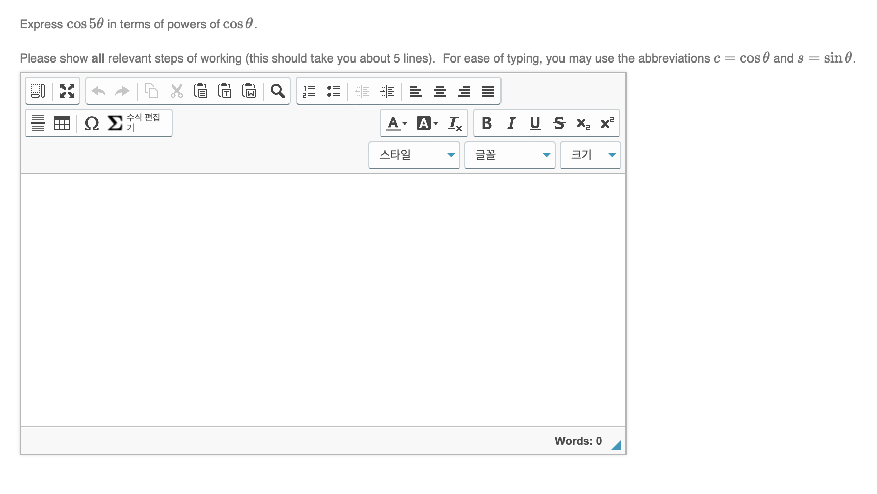
Task: Decrease the indent
Action: pyautogui.click(x=362, y=91)
